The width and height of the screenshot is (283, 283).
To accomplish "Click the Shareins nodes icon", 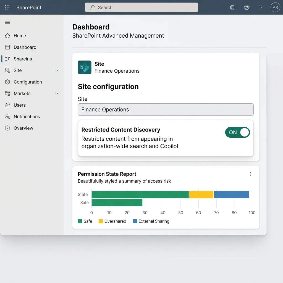I will point(7,59).
